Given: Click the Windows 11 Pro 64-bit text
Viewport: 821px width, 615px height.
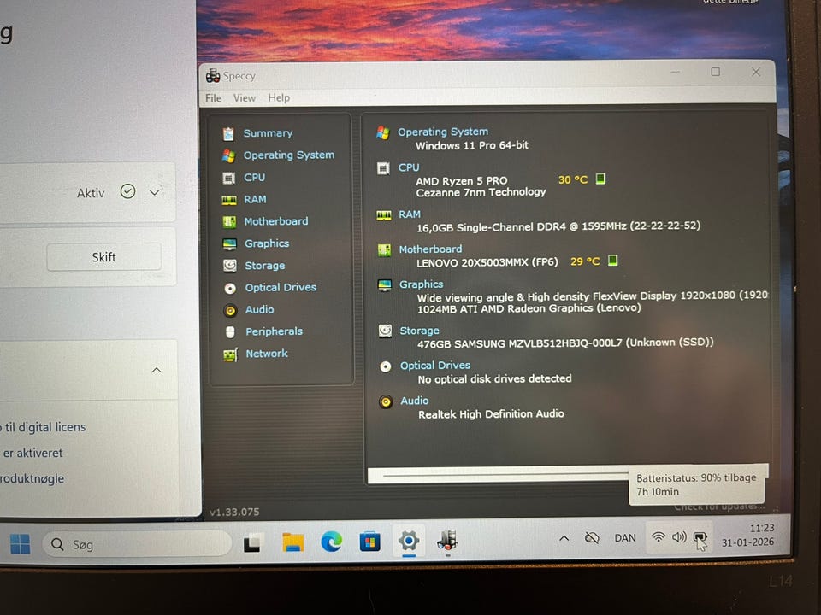Looking at the screenshot, I should (472, 145).
